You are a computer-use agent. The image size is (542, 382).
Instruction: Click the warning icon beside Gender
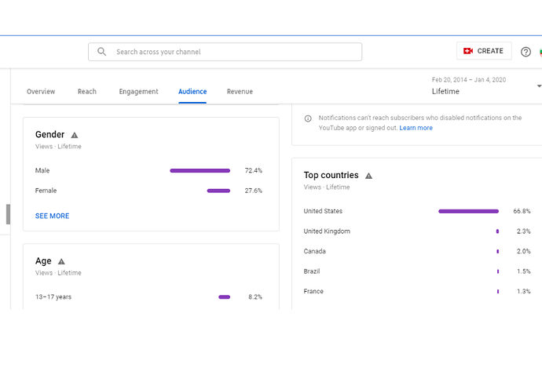coord(75,135)
